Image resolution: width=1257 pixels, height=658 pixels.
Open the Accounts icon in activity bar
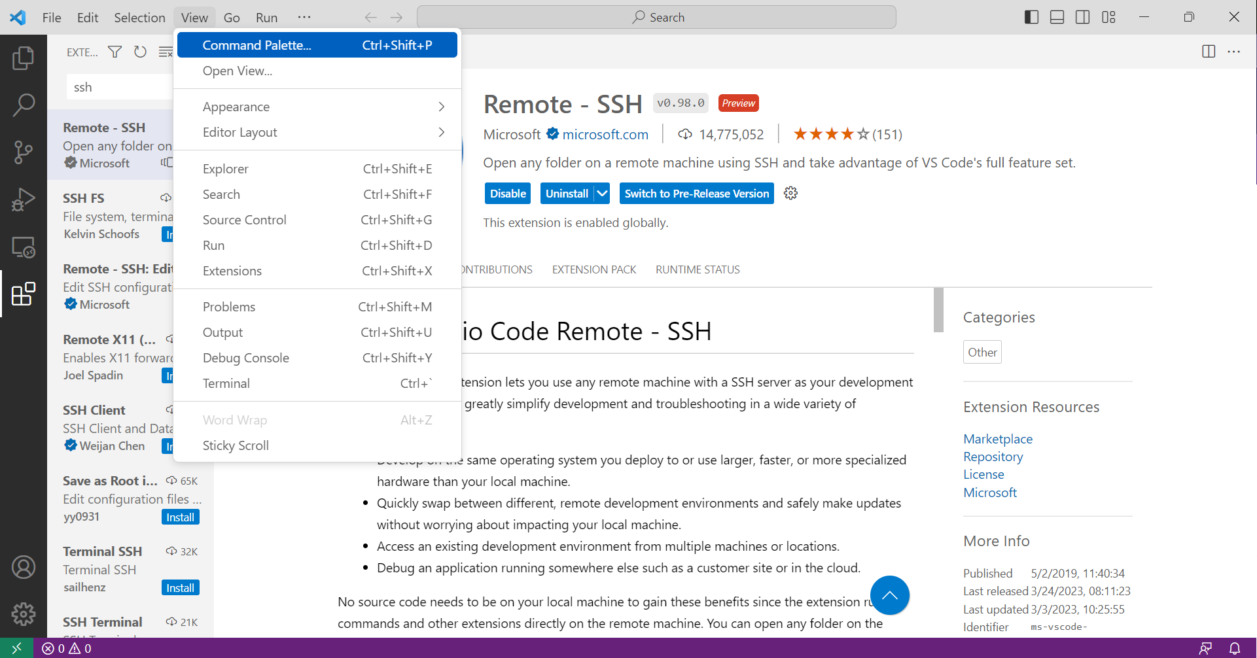[24, 567]
